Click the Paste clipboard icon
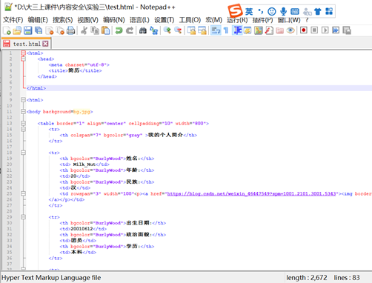This screenshot has width=372, height=283. 105,30
